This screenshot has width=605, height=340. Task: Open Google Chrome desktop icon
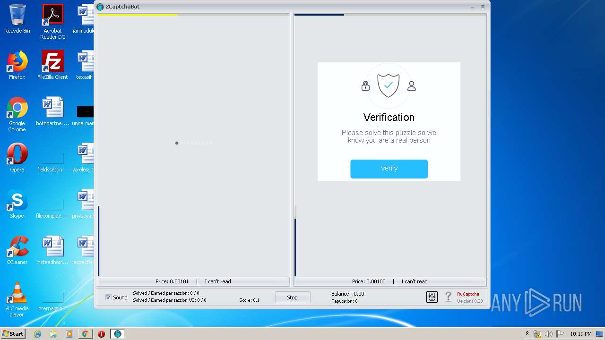(17, 114)
